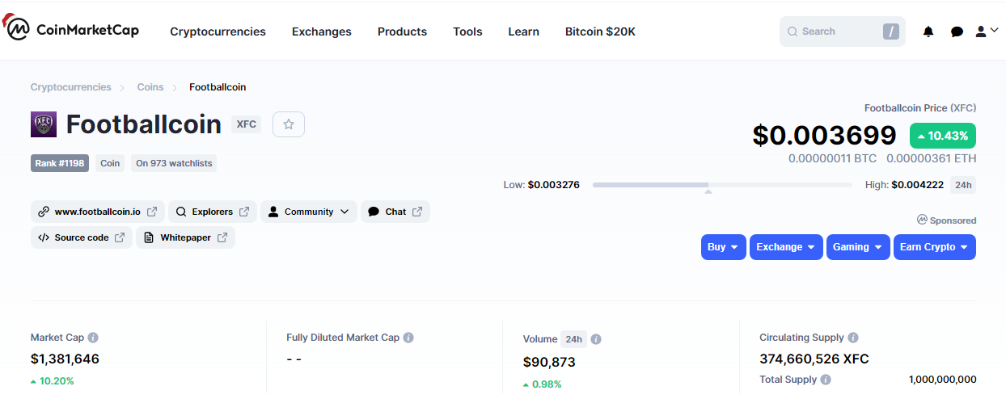Click the Sponsored label icon
The width and height of the screenshot is (1006, 403).
922,220
